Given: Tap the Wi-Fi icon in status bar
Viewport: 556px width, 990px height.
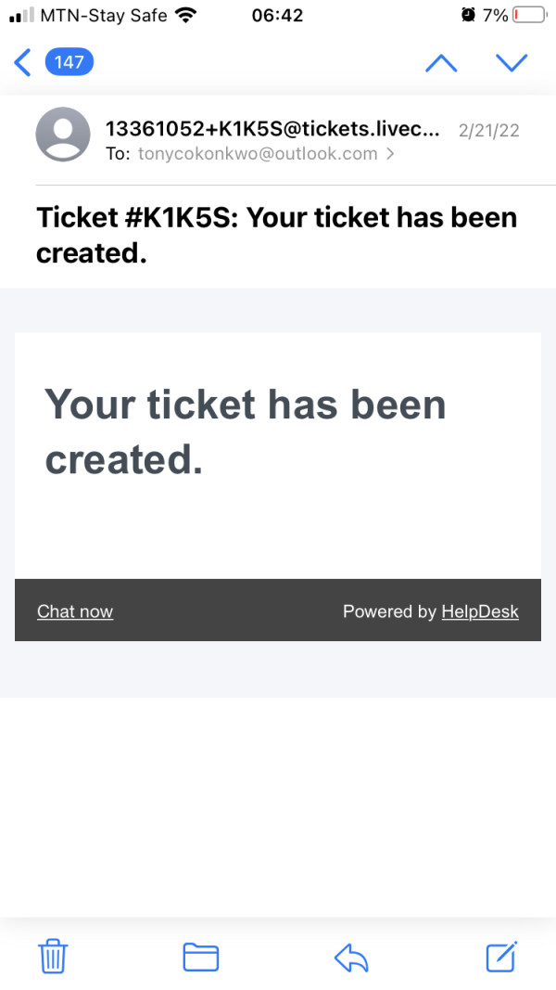Looking at the screenshot, I should tap(185, 16).
